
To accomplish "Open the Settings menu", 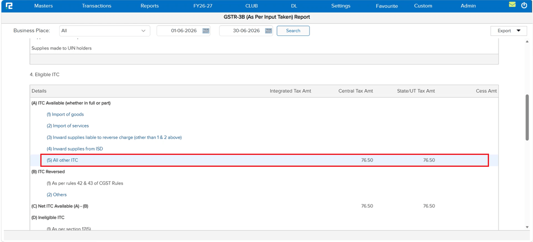I will click(341, 6).
